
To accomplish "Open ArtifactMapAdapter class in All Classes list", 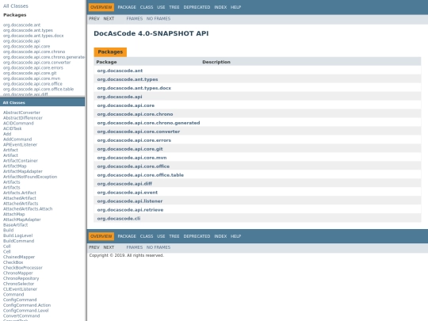I will pos(23,172).
